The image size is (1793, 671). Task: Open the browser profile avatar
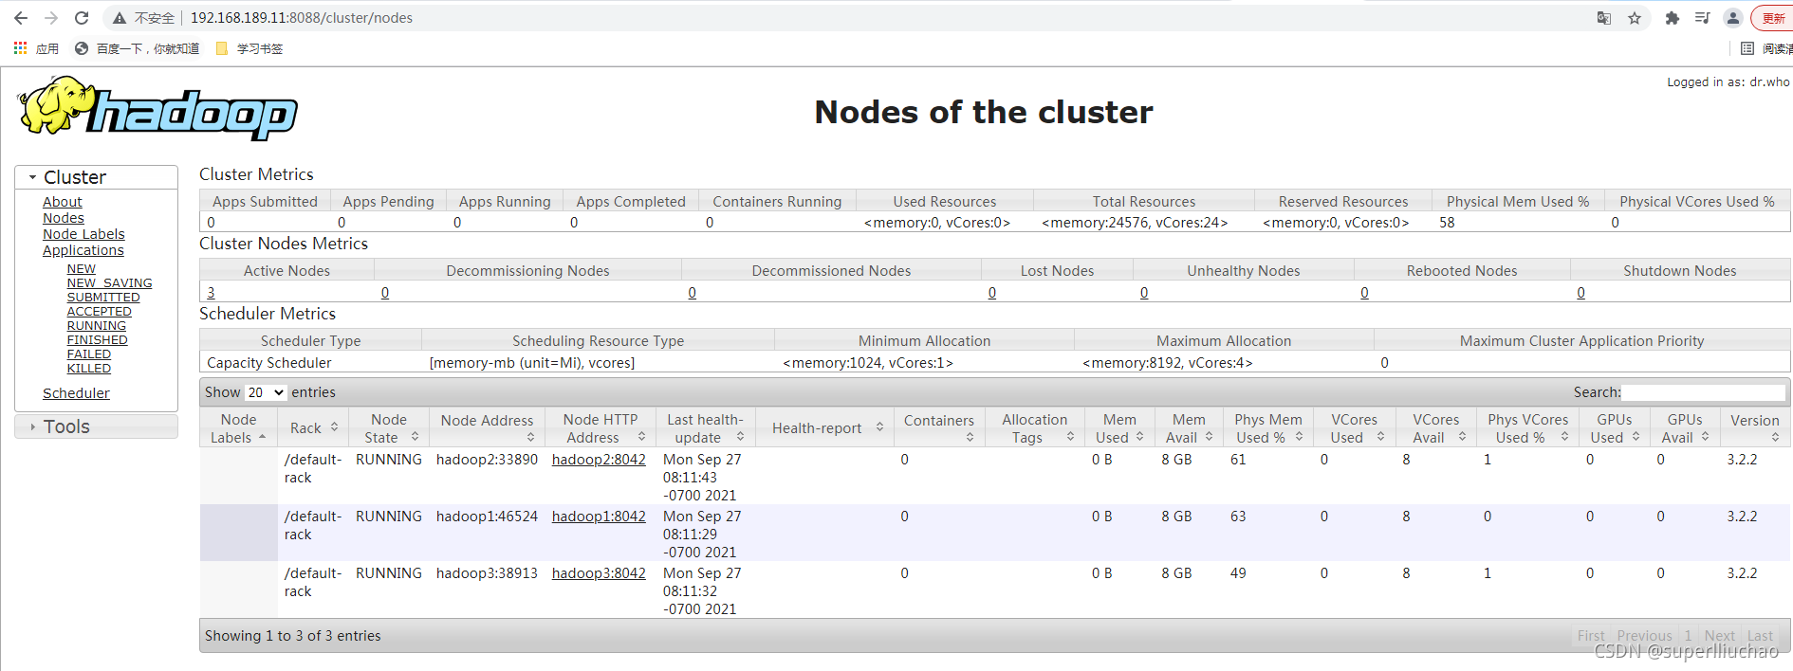pos(1733,18)
